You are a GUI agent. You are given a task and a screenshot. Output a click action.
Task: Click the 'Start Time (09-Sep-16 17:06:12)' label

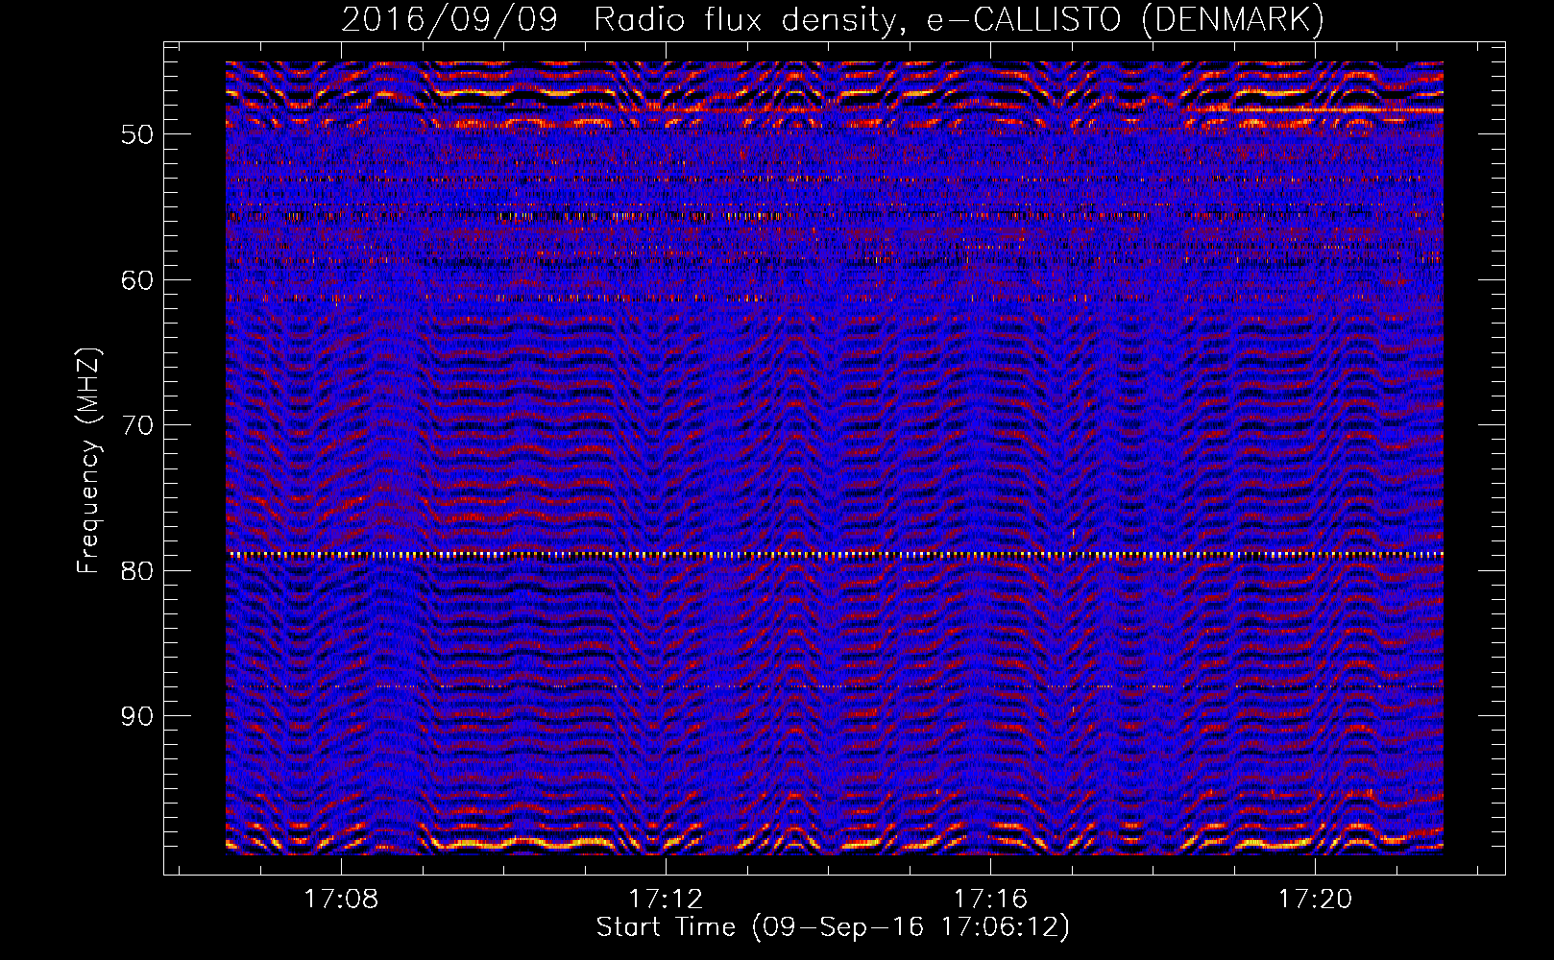coord(833,927)
